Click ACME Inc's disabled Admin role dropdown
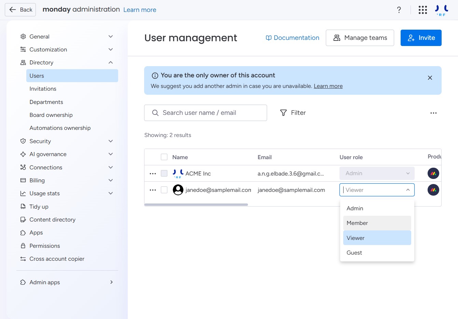The height and width of the screenshot is (319, 458). coord(377,173)
